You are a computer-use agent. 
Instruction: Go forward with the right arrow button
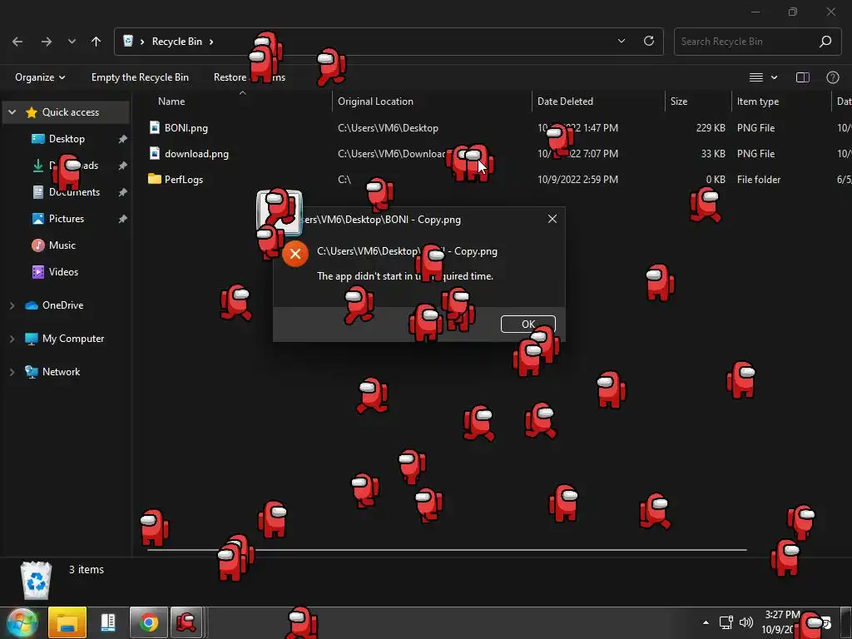click(x=47, y=42)
